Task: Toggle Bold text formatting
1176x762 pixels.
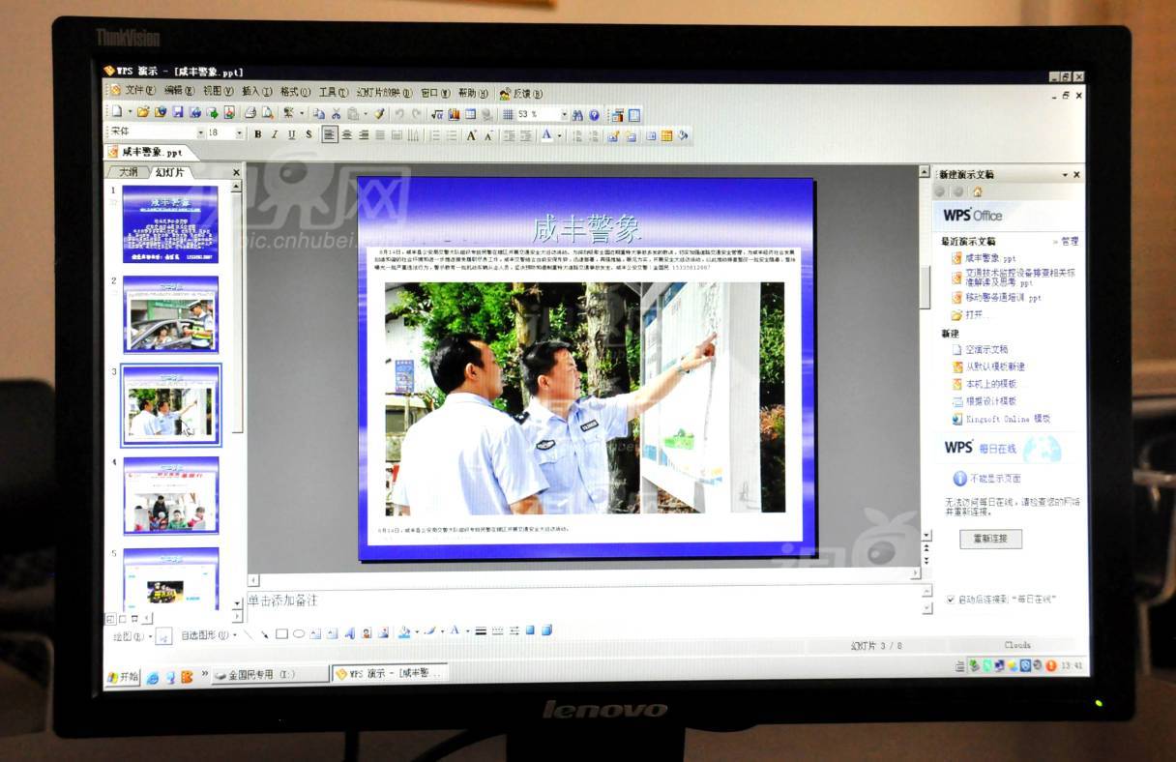Action: click(258, 134)
